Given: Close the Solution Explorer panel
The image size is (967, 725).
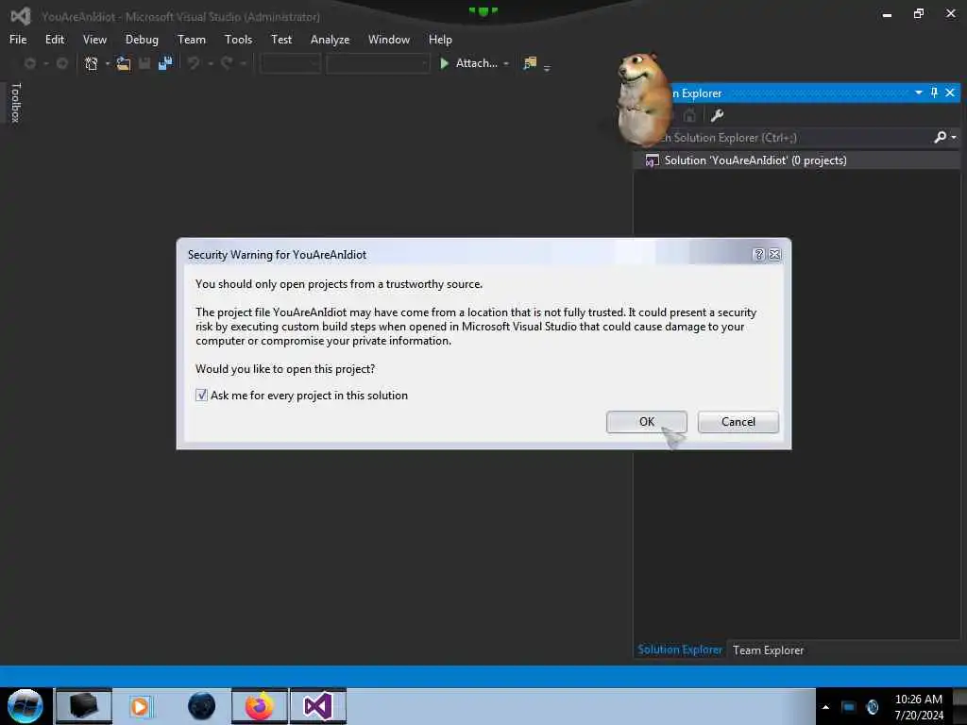Looking at the screenshot, I should click(950, 93).
